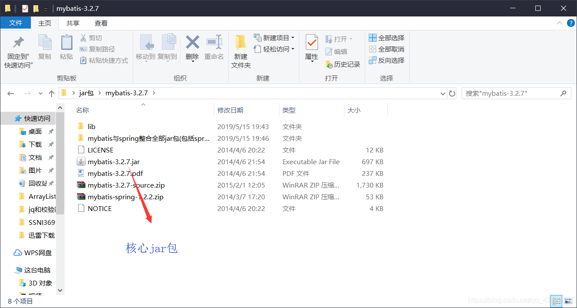
Task: Open History in ribbon
Action: point(343,64)
